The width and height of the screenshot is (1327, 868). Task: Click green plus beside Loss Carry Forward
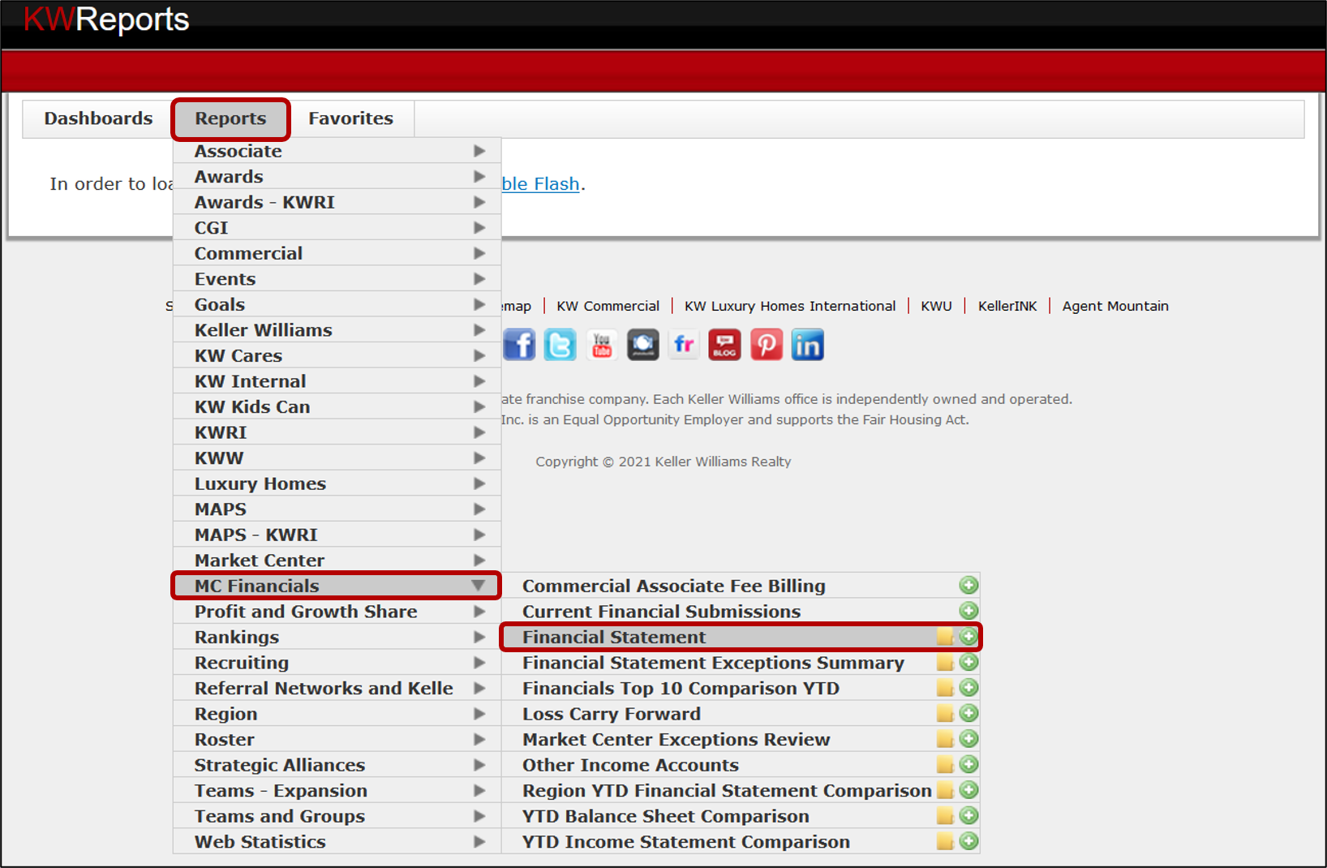[x=968, y=713]
